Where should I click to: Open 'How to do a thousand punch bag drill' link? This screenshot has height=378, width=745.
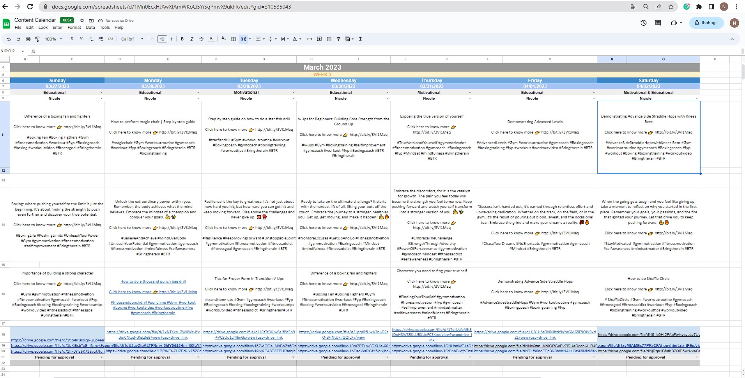153,281
